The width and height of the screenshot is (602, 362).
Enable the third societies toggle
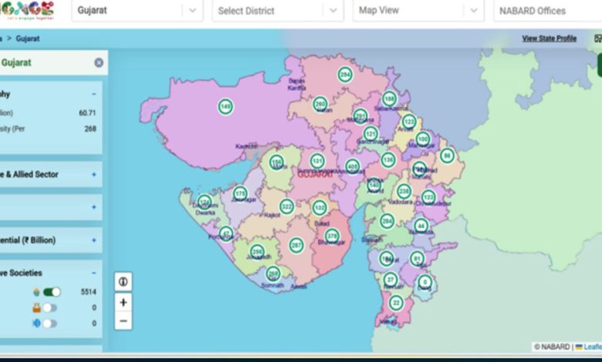(x=49, y=323)
